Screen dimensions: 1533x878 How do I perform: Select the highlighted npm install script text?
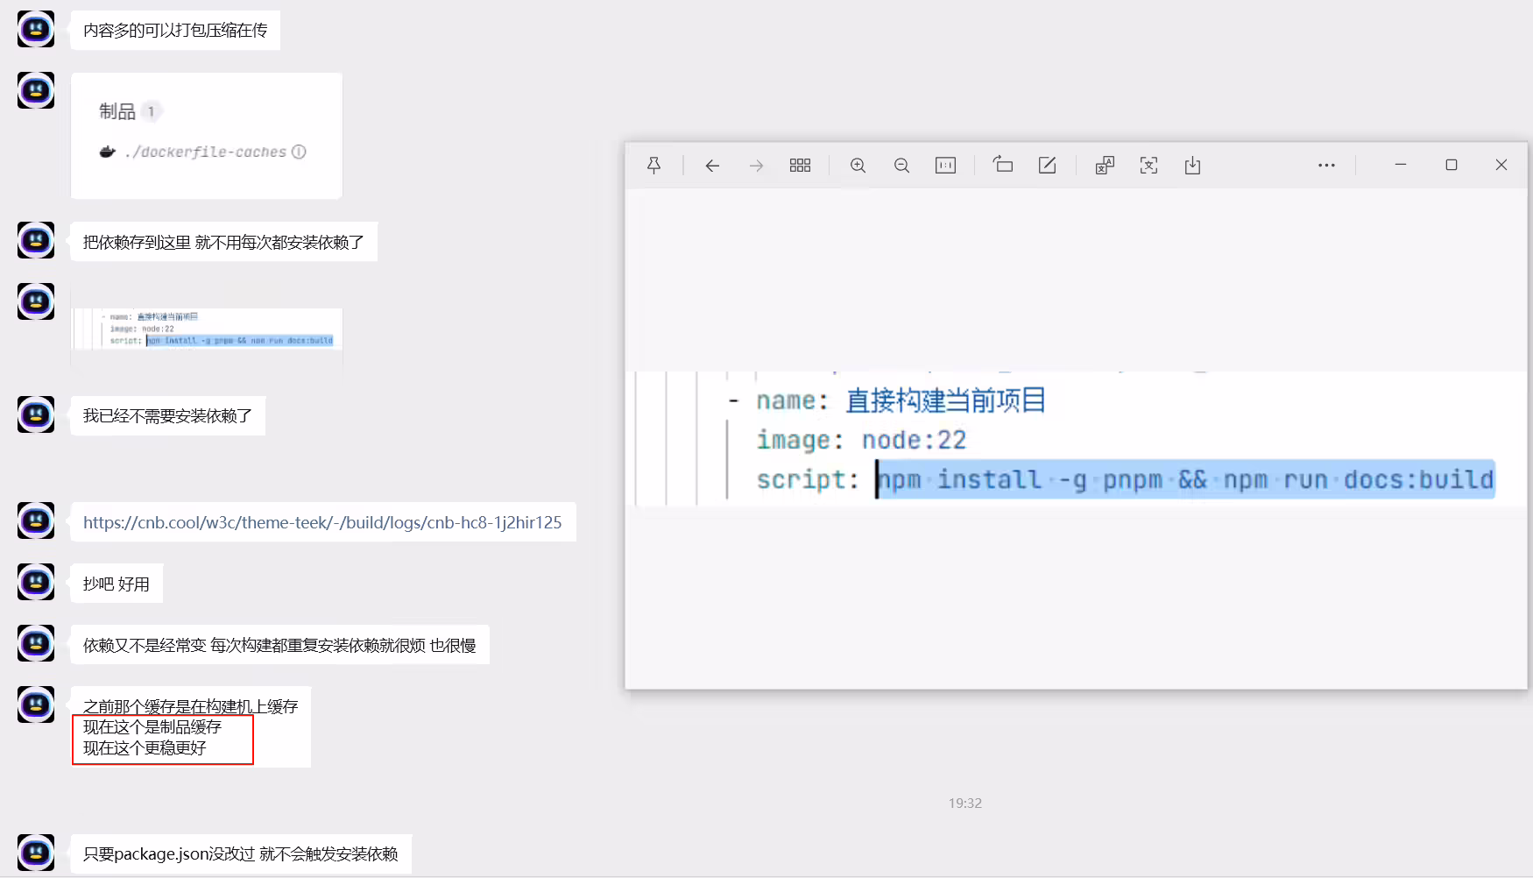[x=1186, y=479]
